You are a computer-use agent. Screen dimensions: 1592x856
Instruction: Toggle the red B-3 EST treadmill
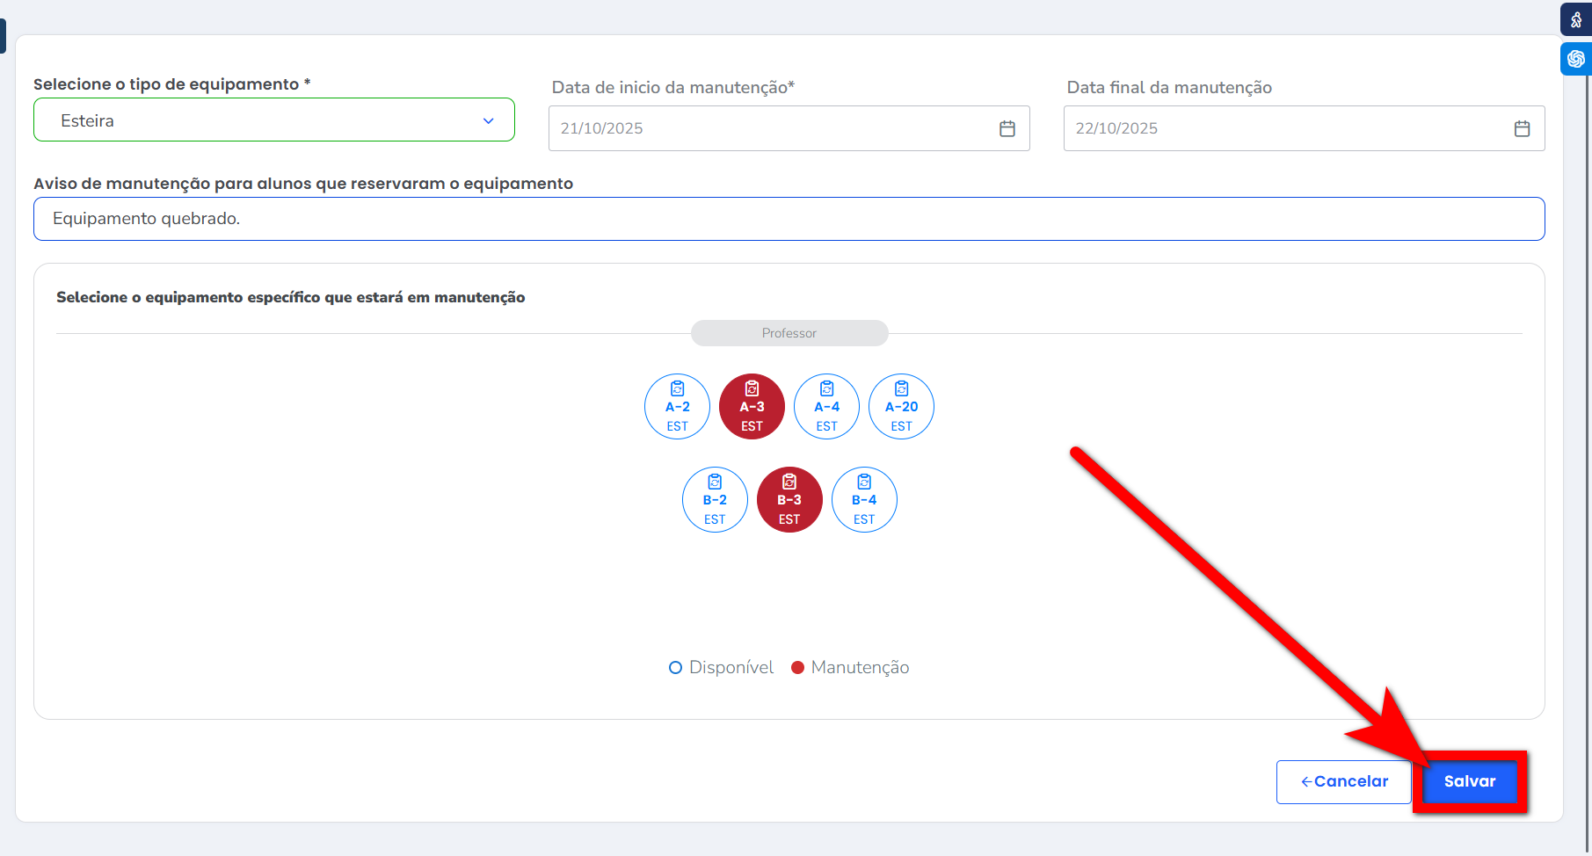click(789, 500)
